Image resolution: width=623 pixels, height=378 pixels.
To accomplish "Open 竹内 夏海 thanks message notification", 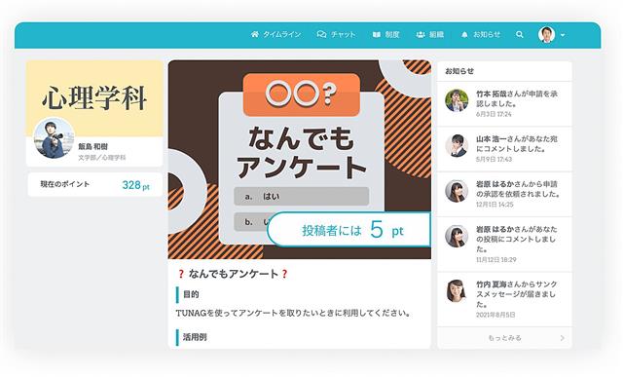I will point(504,300).
